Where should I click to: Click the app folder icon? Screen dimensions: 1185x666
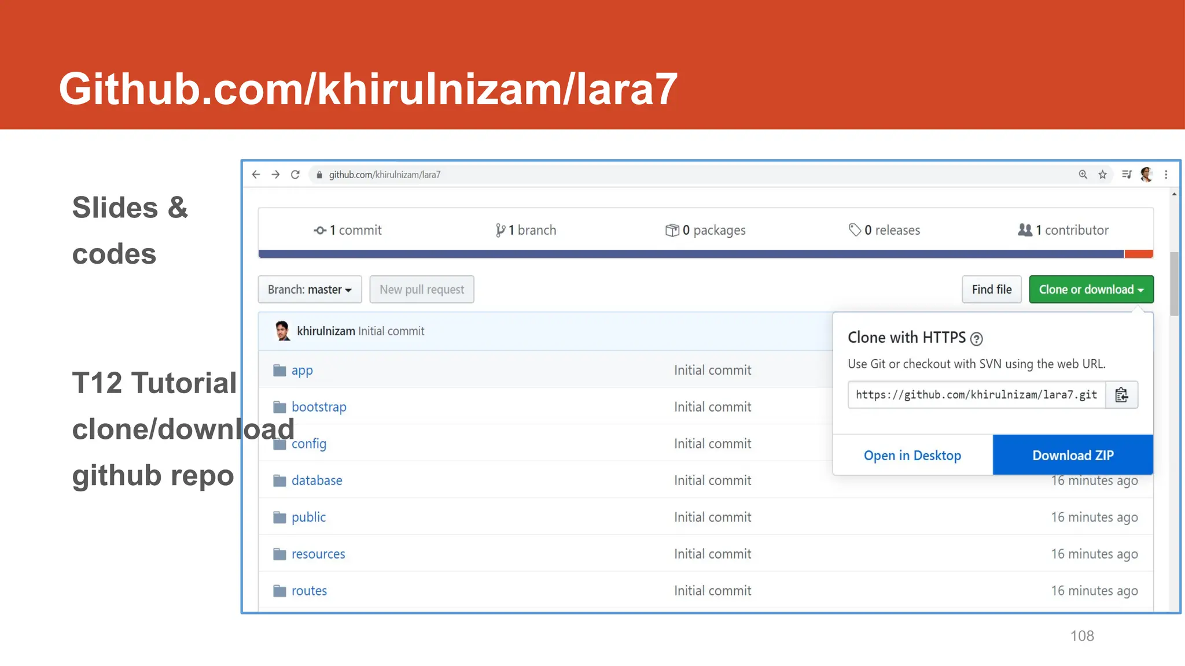point(279,370)
